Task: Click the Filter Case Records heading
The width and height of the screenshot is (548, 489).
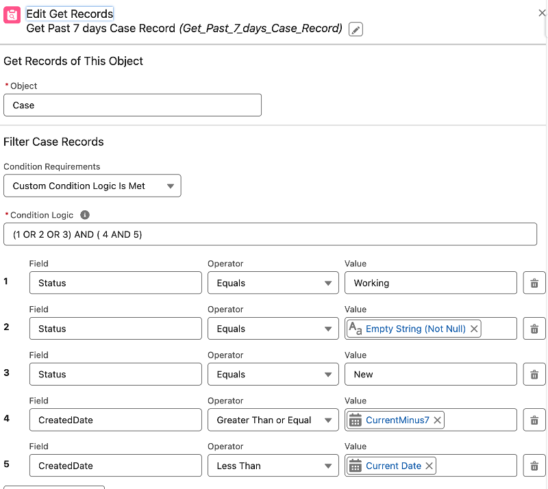Action: (x=53, y=142)
